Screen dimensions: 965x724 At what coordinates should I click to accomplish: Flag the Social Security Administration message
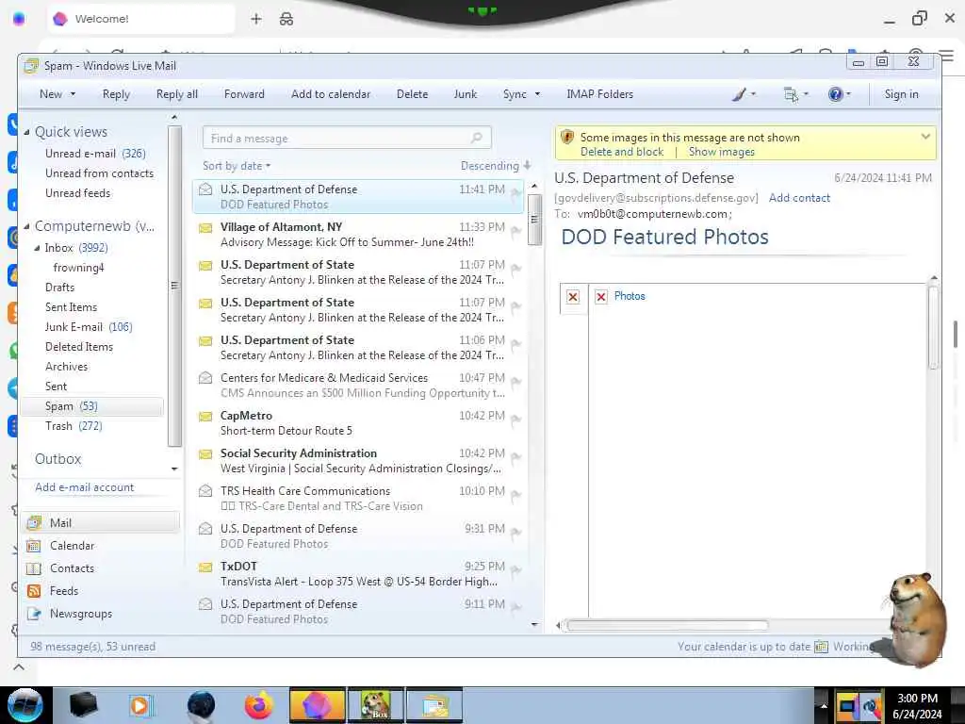[515, 458]
